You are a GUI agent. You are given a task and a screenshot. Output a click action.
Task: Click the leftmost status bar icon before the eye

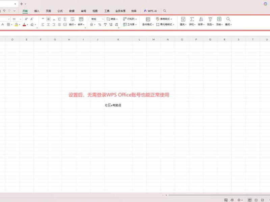click(x=226, y=200)
